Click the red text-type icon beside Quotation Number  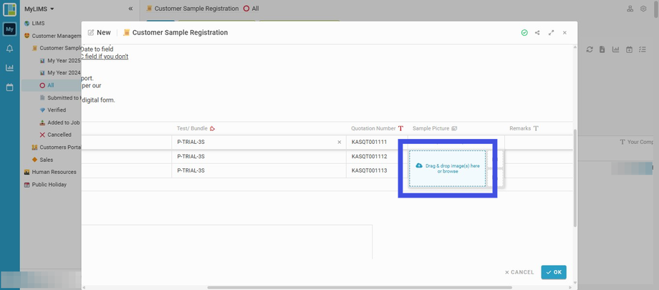click(400, 128)
